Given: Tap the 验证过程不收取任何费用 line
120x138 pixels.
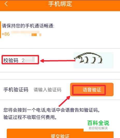Looking at the screenshot, I should click(x=30, y=117).
